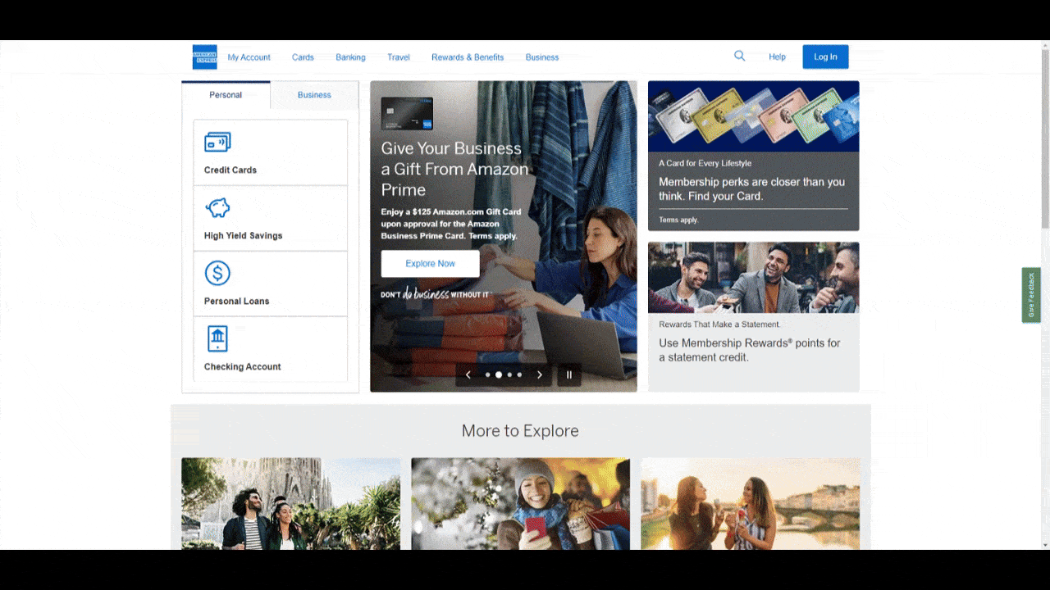This screenshot has height=590, width=1050.
Task: Click the Explore Now button
Action: click(x=430, y=264)
